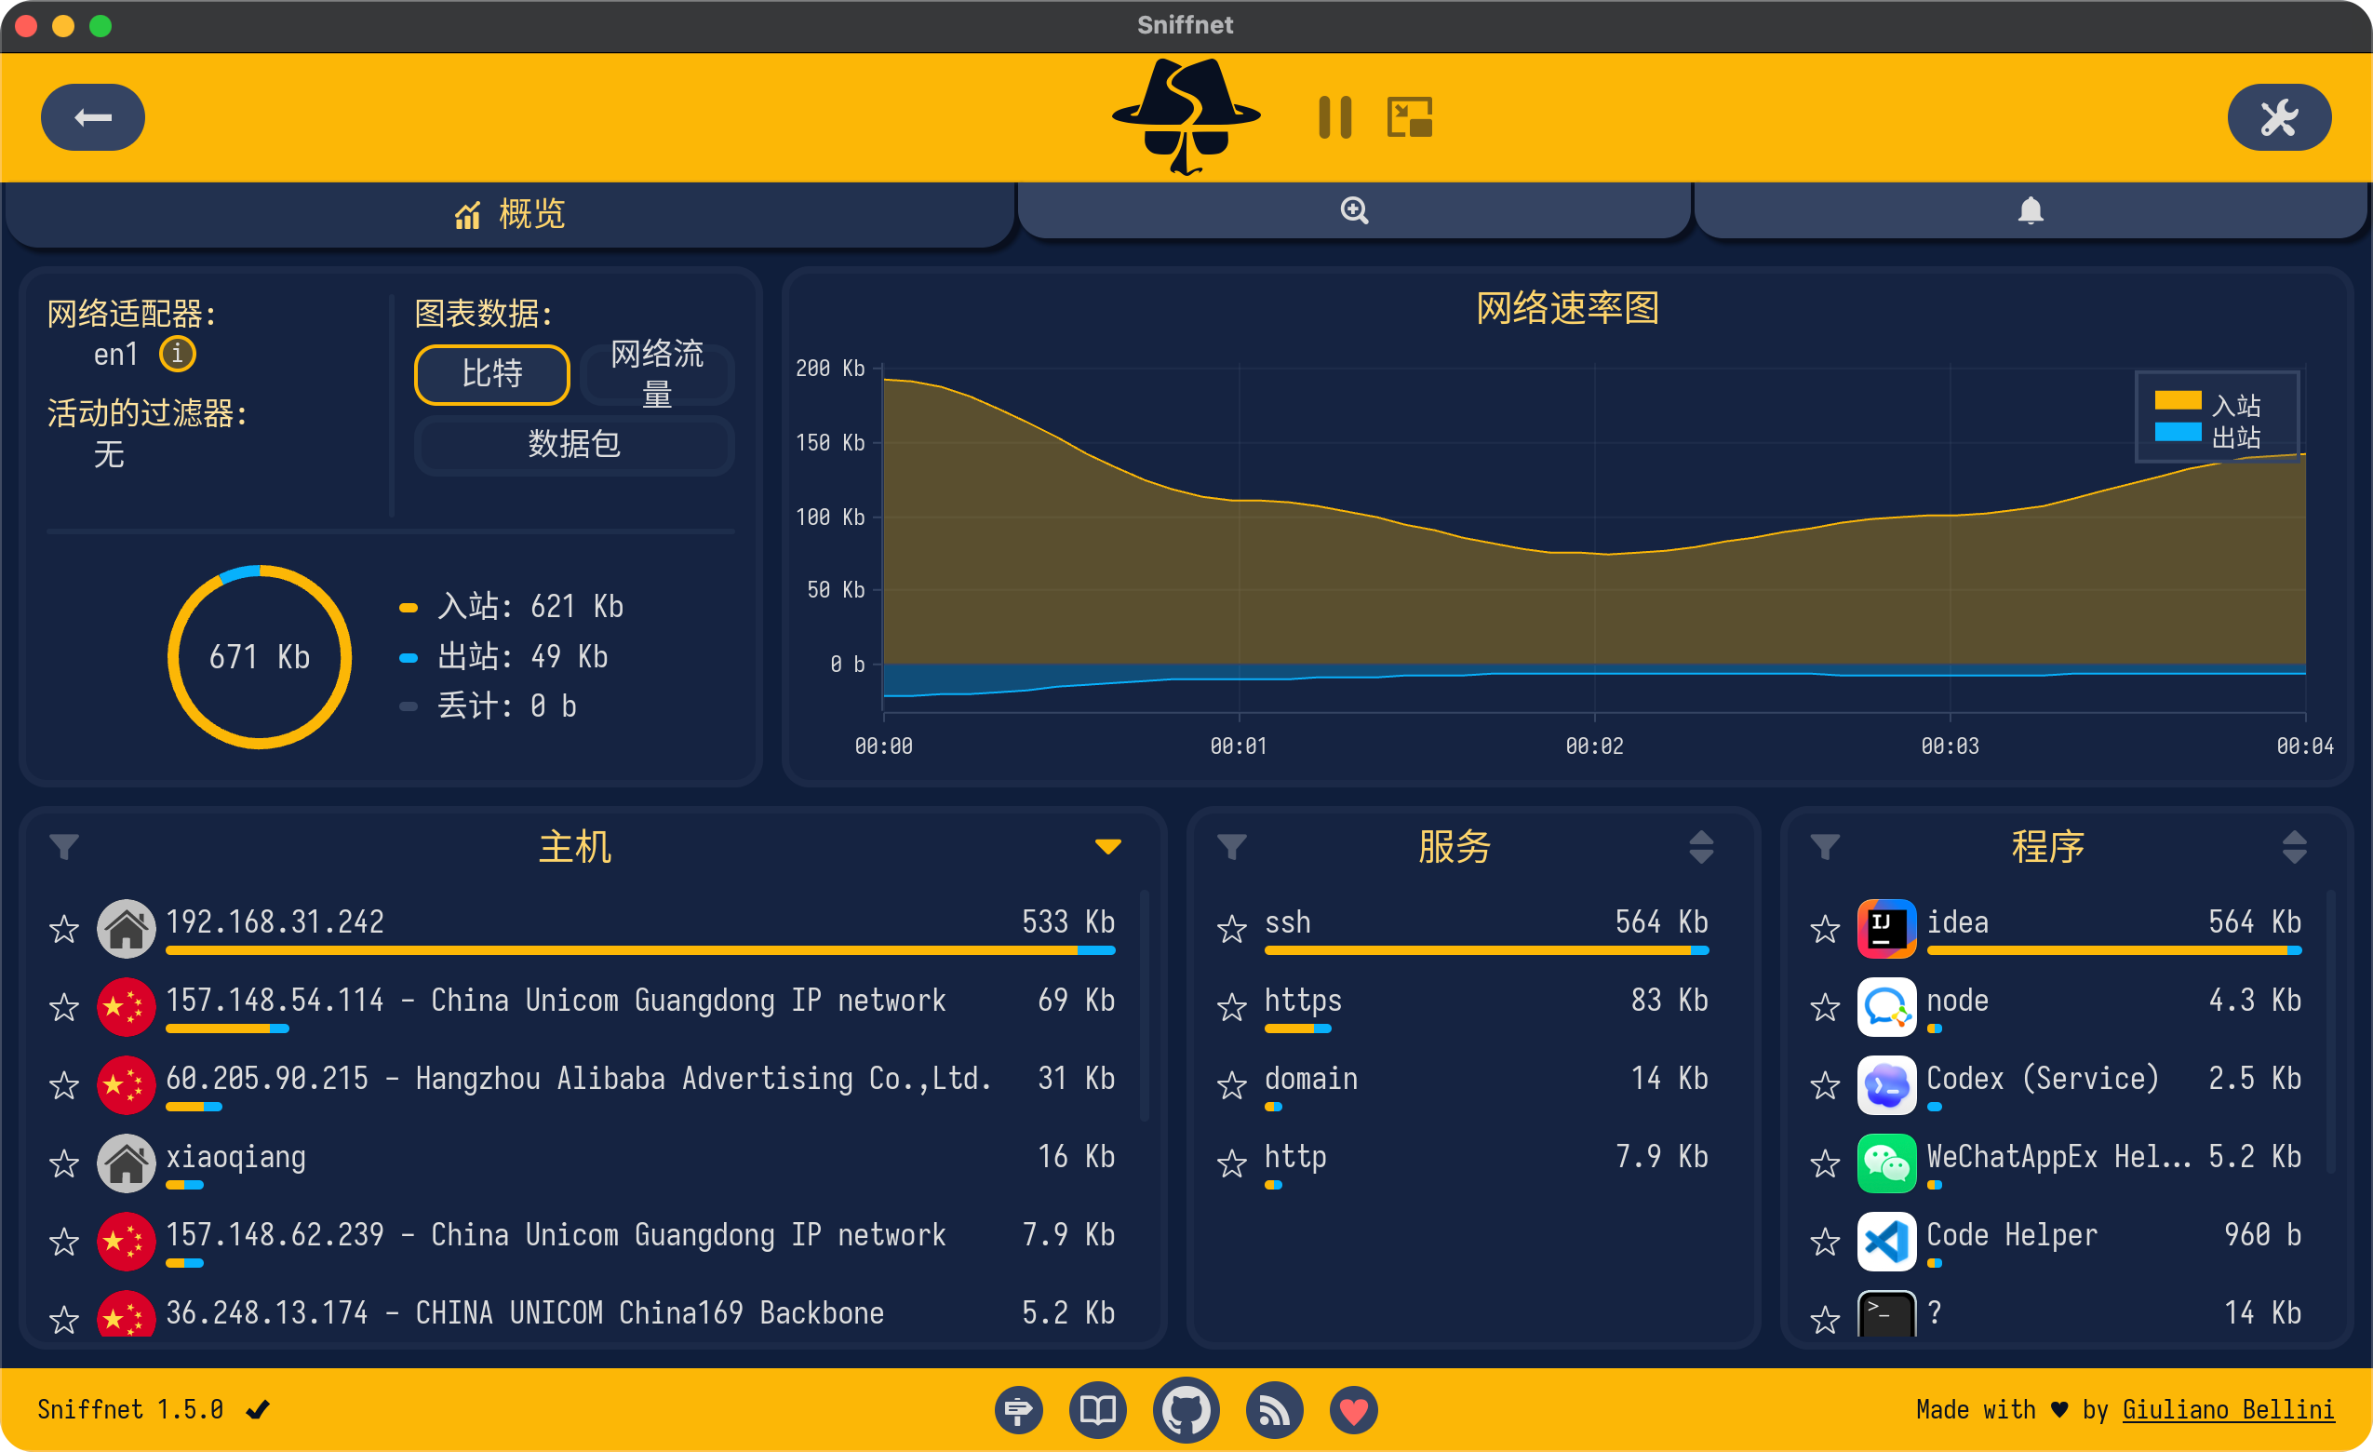
Task: Star the 192.168.31.242 host
Action: click(63, 929)
